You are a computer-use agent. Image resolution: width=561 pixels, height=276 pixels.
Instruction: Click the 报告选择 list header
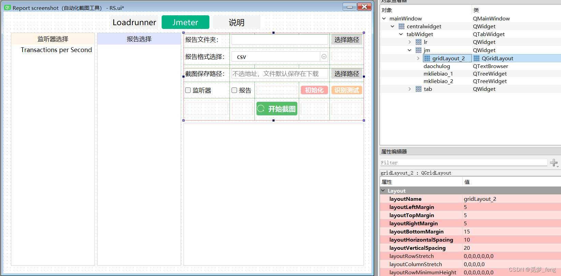click(x=139, y=39)
